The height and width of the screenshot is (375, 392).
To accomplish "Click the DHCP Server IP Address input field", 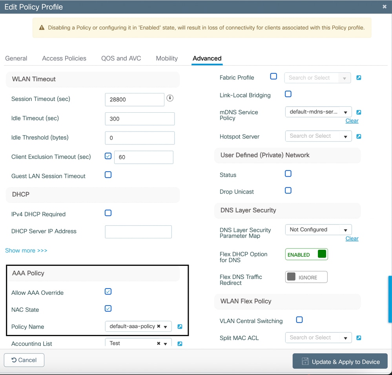I will click(138, 232).
